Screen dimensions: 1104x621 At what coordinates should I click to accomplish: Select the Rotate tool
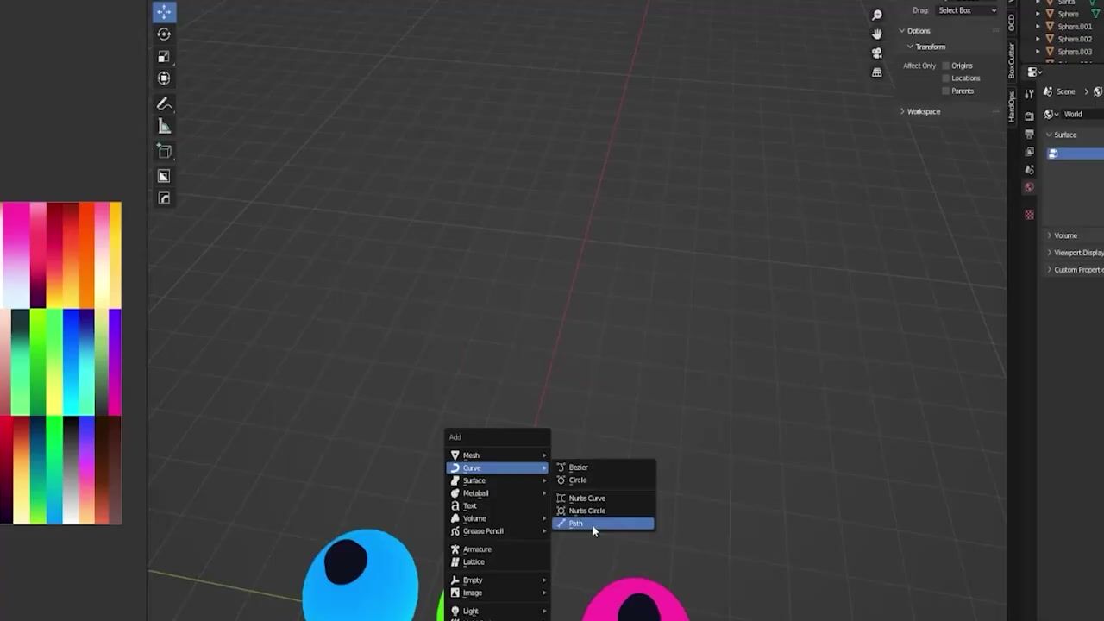164,34
